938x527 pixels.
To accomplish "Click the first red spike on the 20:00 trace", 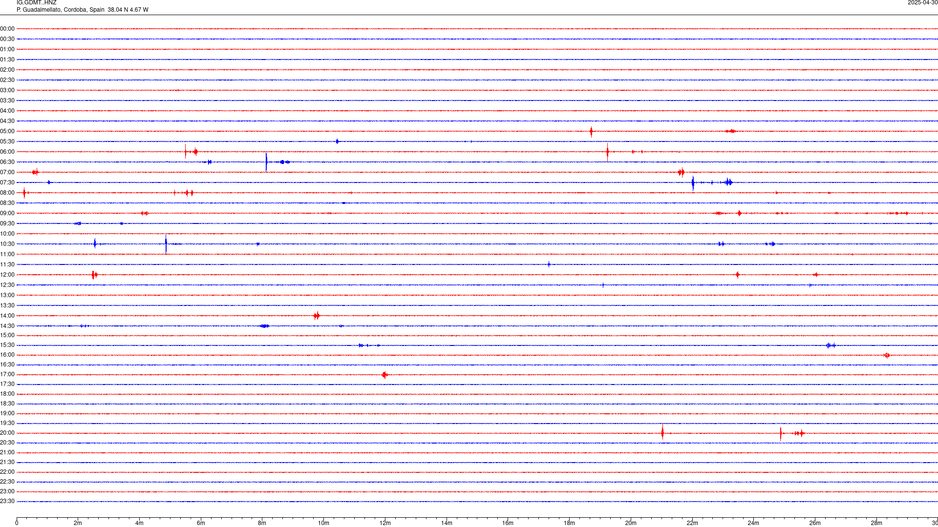I will 662,432.
